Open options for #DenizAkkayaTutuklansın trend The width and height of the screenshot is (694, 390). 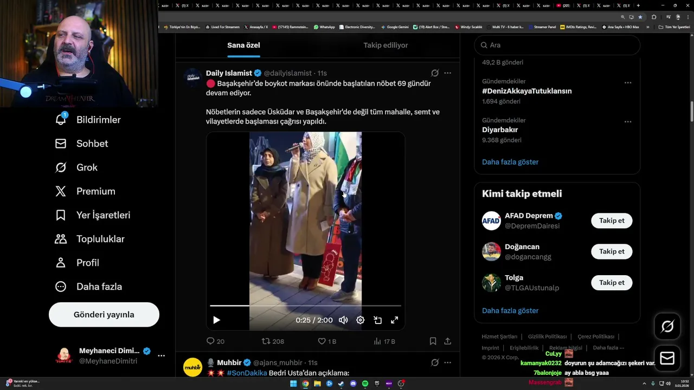(x=628, y=83)
